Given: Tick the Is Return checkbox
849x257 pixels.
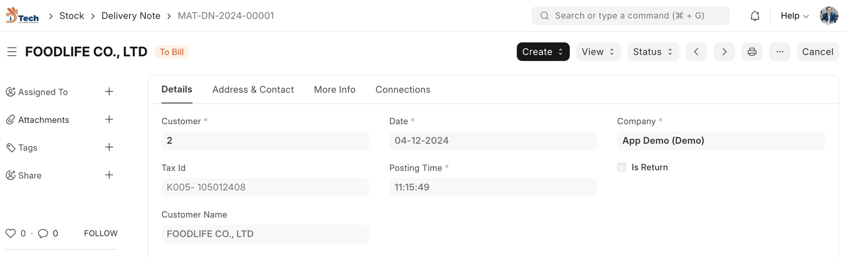Looking at the screenshot, I should (x=622, y=167).
